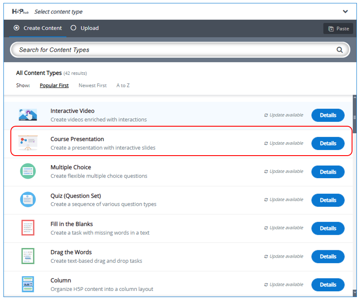This screenshot has width=362, height=300.
Task: Open Details for Fill in the Blanks
Action: (328, 228)
